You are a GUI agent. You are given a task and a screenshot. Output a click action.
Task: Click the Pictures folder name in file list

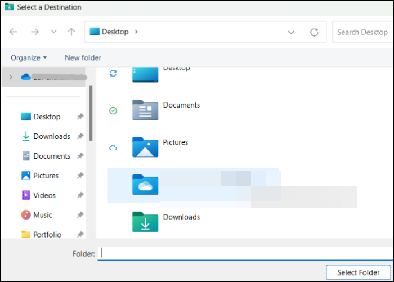click(x=176, y=142)
